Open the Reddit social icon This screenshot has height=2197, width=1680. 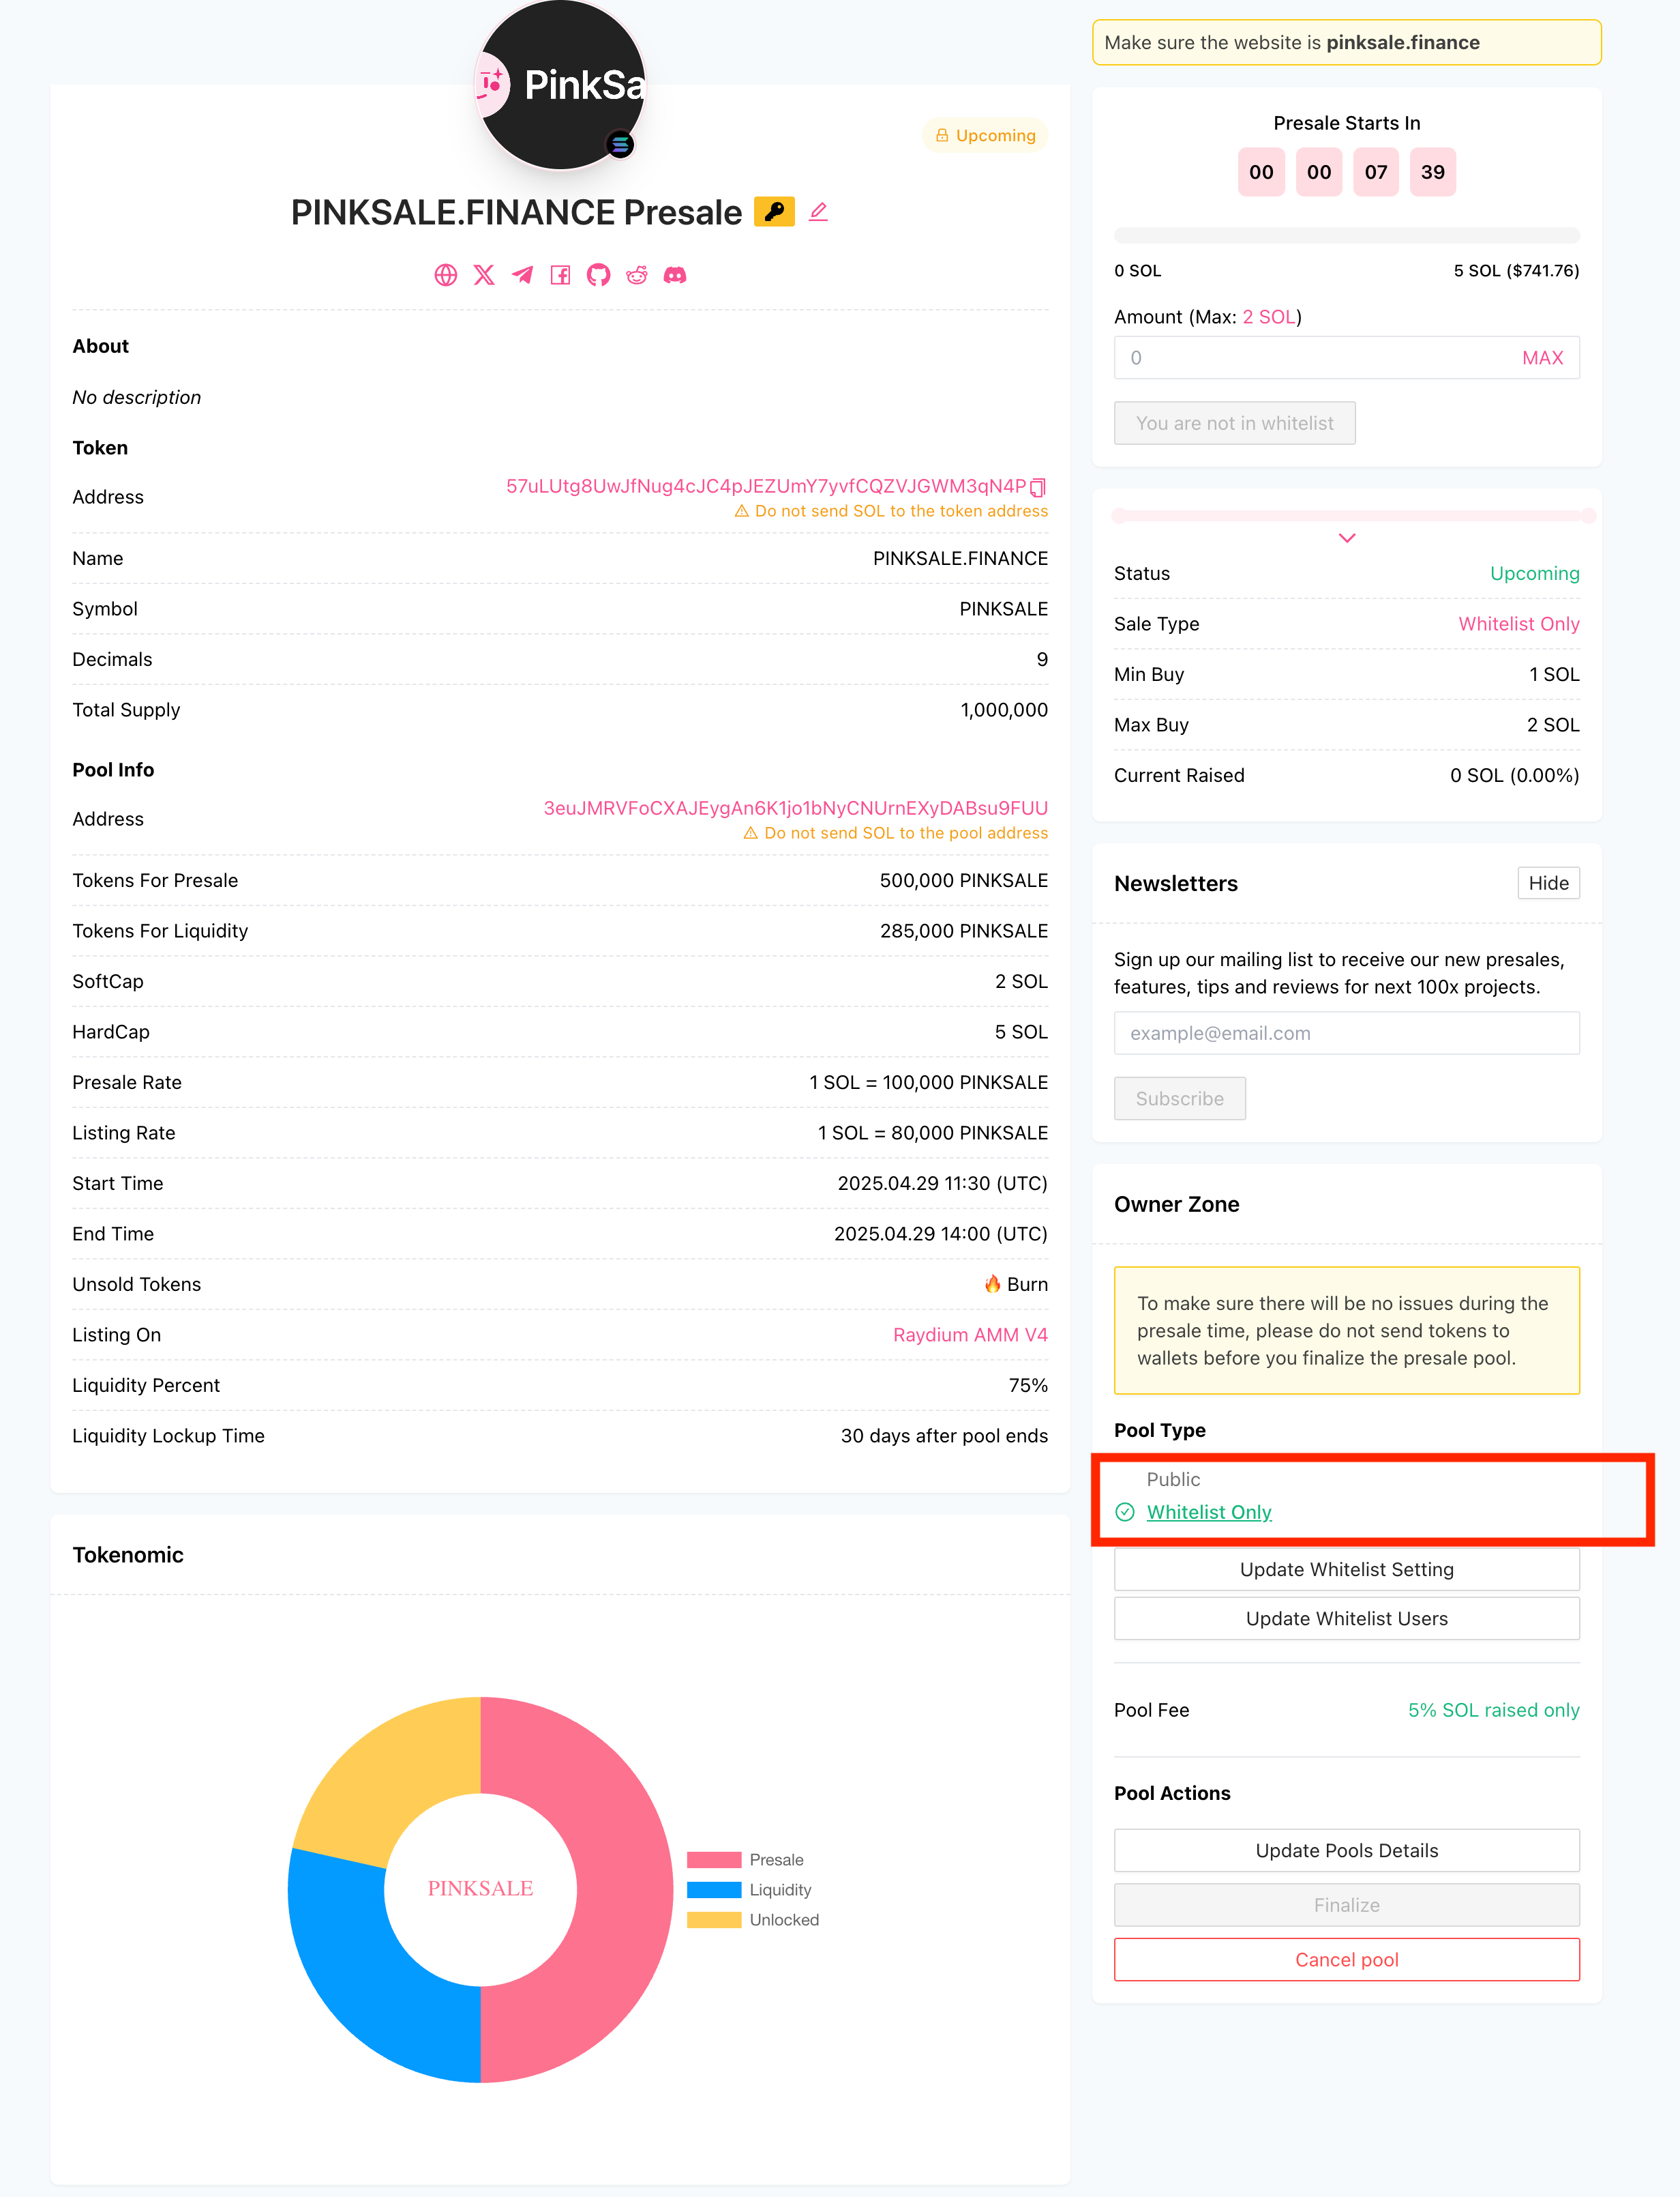pyautogui.click(x=637, y=275)
